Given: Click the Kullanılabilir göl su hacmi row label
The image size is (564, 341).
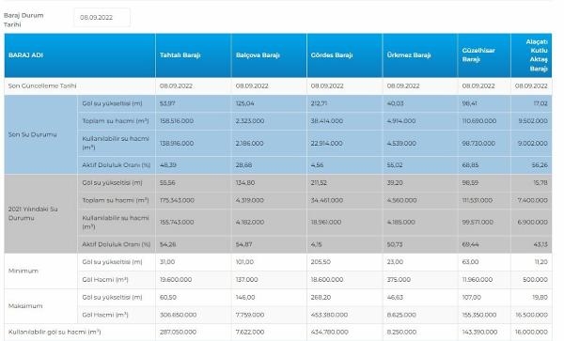Looking at the screenshot, I should (55, 332).
